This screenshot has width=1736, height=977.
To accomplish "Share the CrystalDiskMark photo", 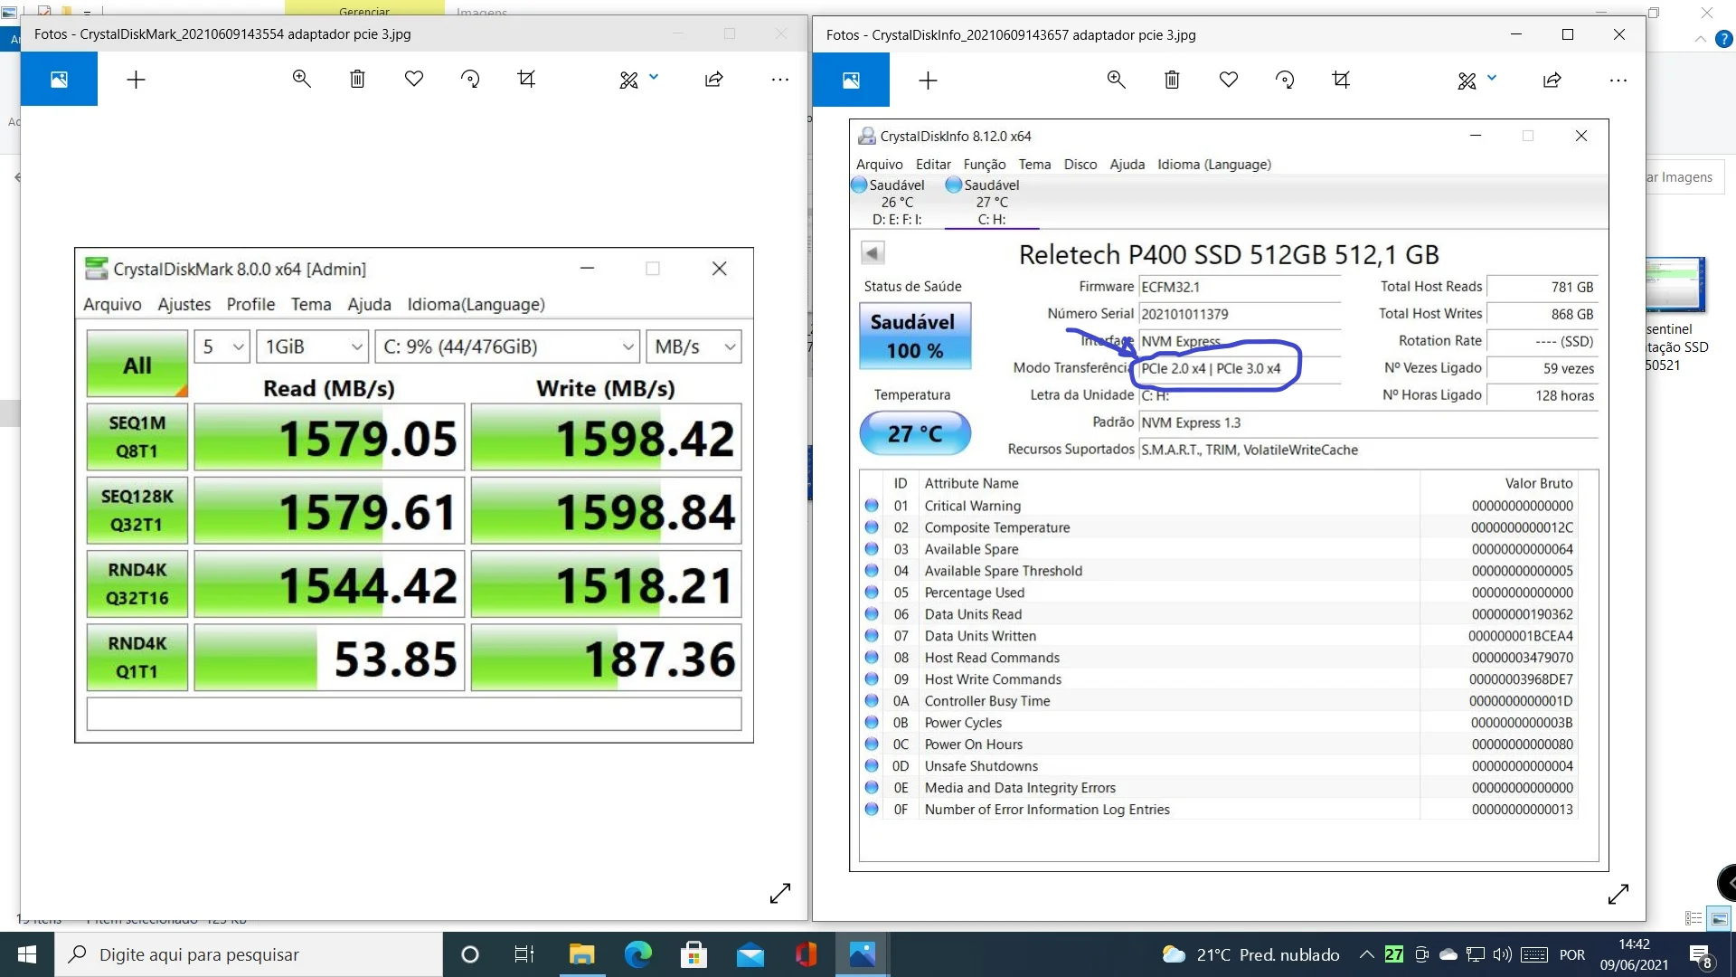I will pos(714,80).
